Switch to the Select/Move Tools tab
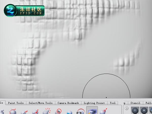 point(41,103)
